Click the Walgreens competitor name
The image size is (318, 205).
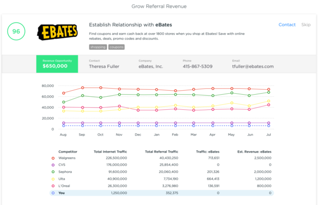tap(67, 158)
